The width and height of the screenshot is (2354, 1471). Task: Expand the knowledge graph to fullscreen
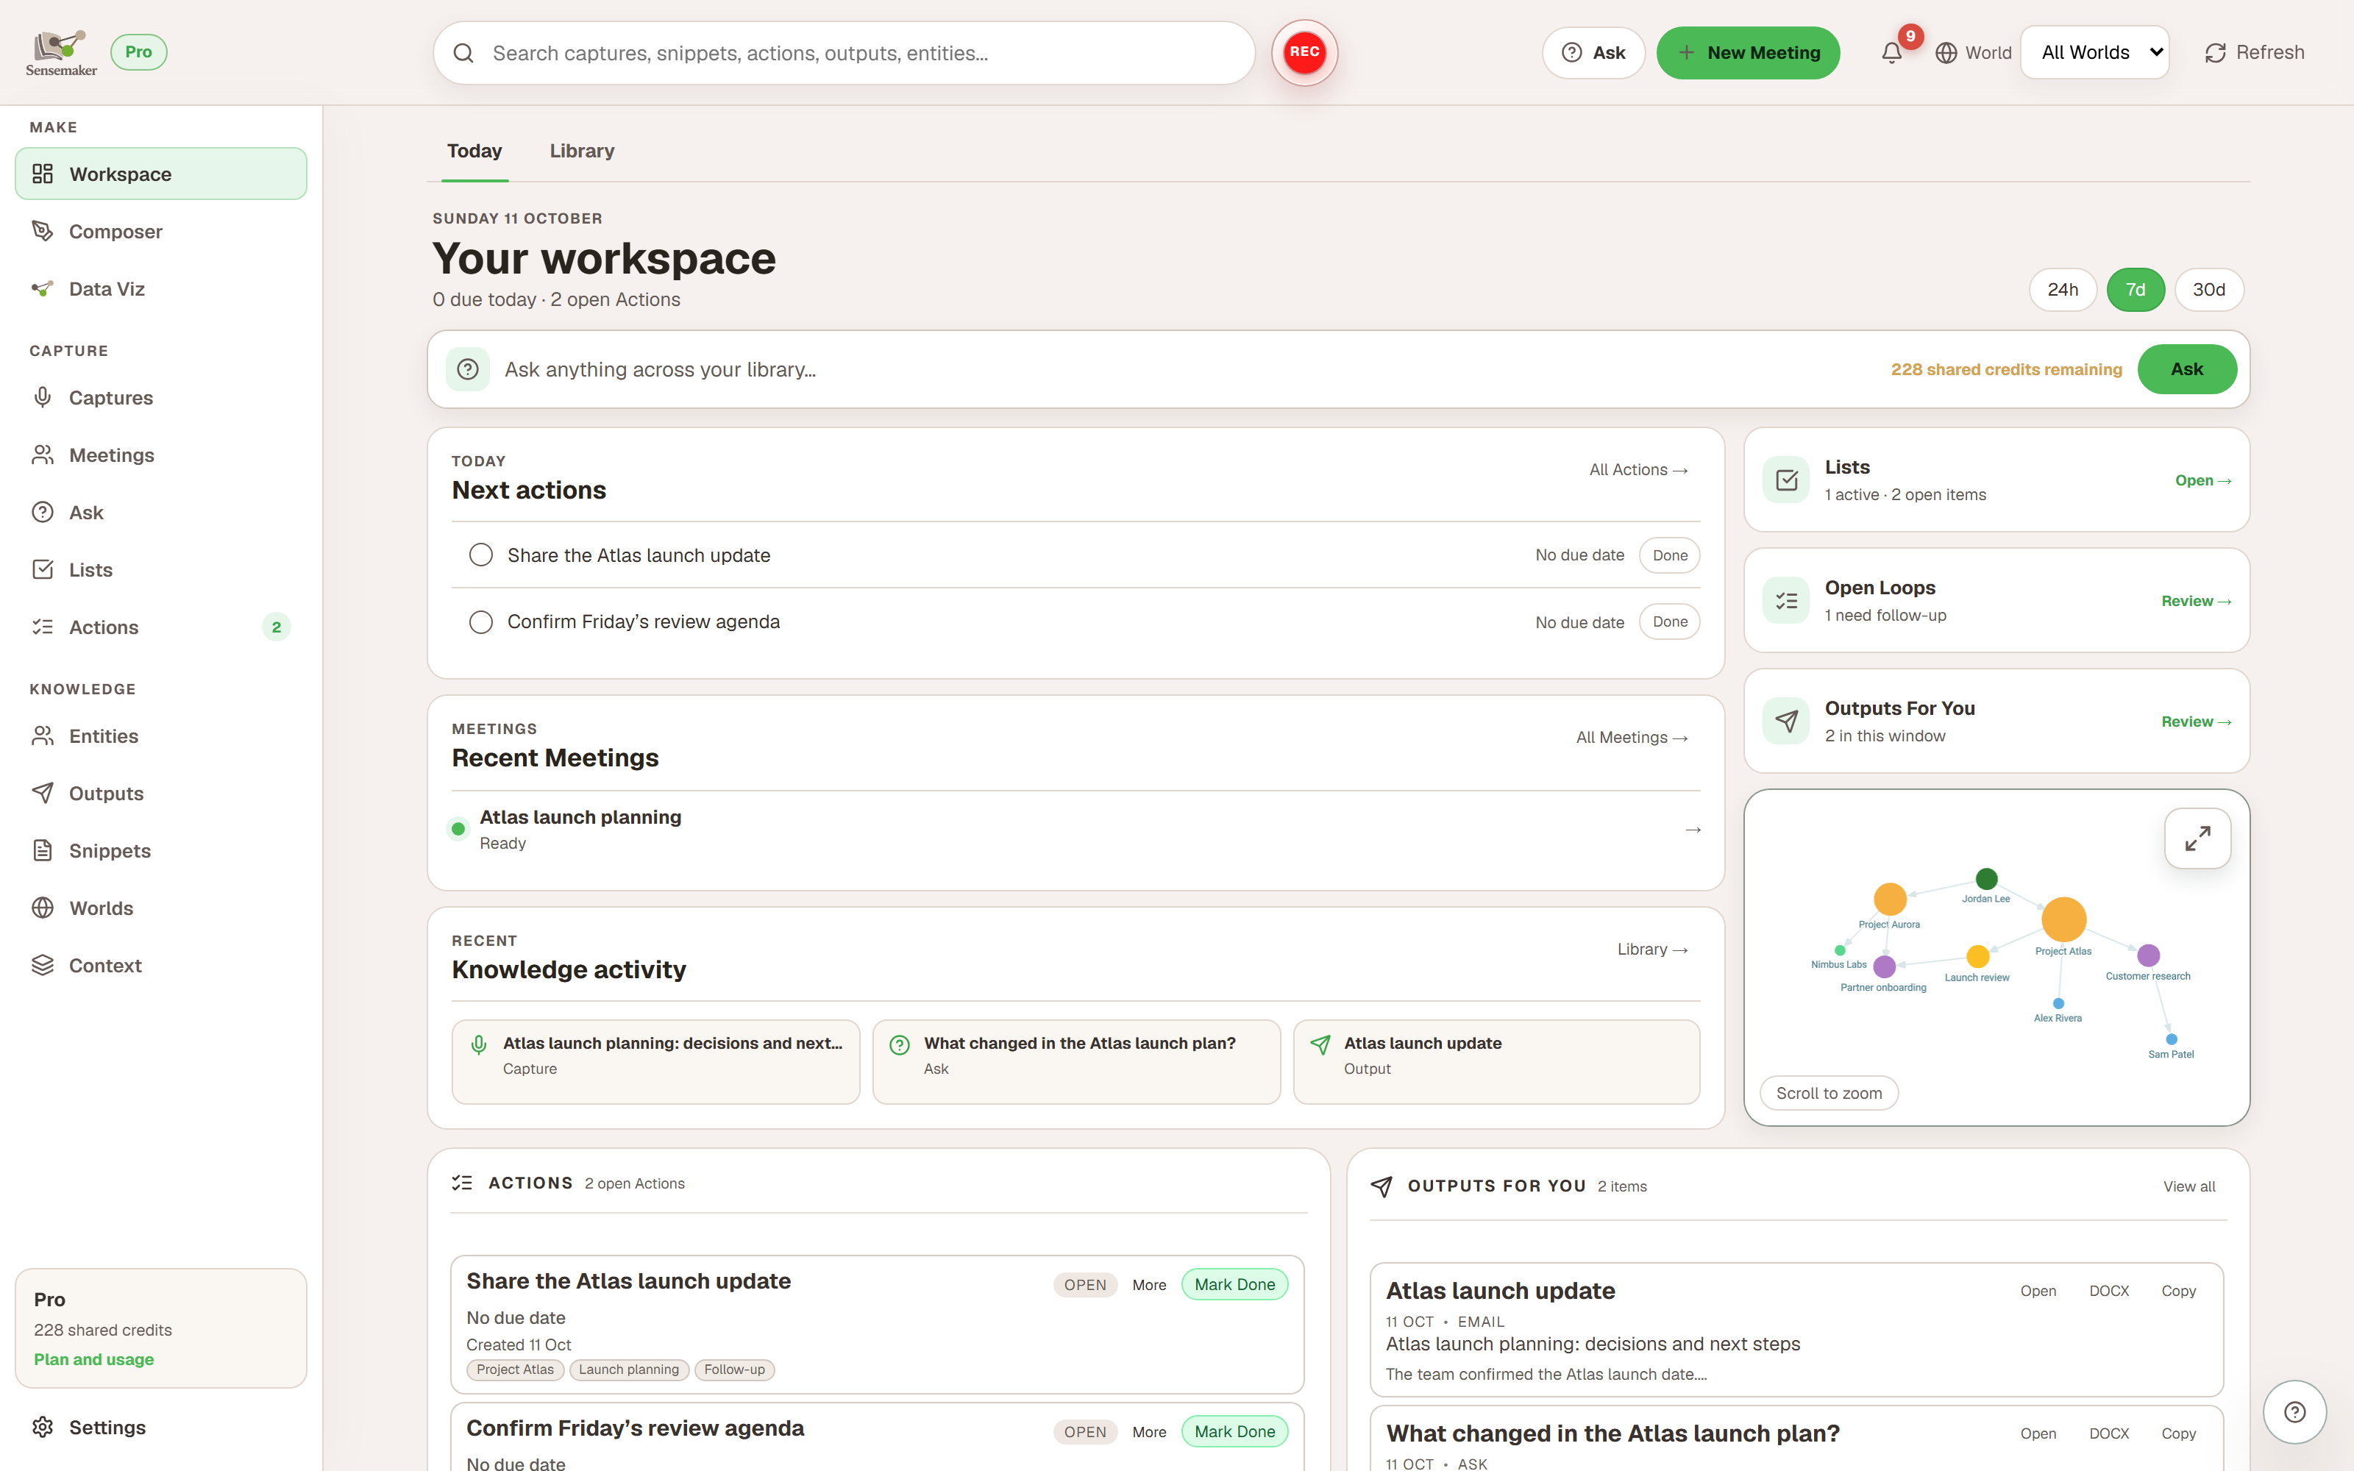point(2197,838)
